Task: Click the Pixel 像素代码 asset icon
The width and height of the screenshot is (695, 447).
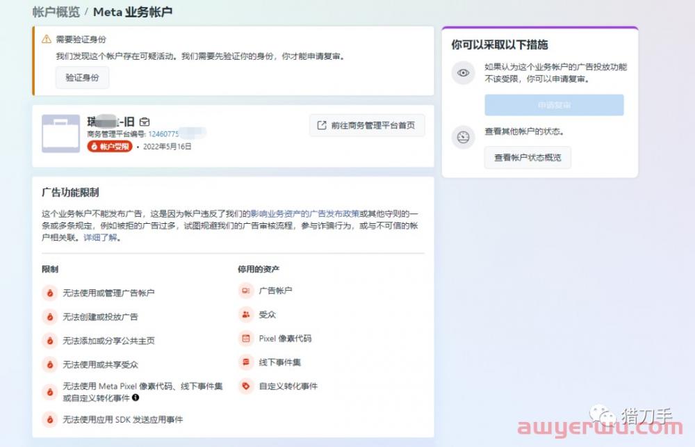Action: (246, 339)
